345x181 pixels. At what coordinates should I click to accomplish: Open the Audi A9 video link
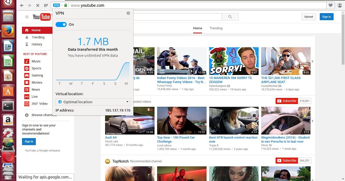click(x=111, y=138)
